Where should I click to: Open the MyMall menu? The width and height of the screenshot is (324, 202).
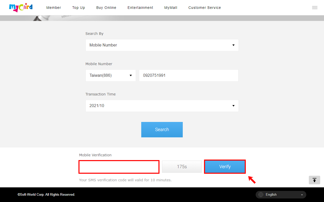[x=171, y=8]
